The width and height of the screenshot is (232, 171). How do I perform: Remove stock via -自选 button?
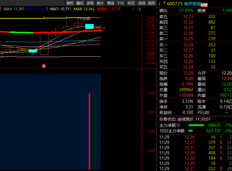pos(141,3)
